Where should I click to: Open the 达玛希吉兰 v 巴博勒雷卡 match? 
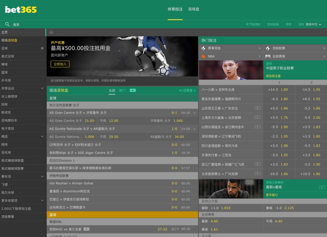coord(122,207)
